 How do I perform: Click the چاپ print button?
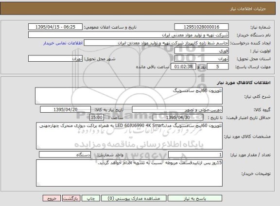click(91, 198)
